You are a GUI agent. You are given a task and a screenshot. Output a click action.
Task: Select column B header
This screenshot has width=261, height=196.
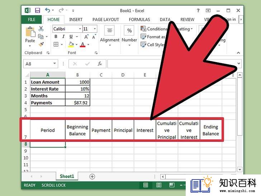coord(77,75)
